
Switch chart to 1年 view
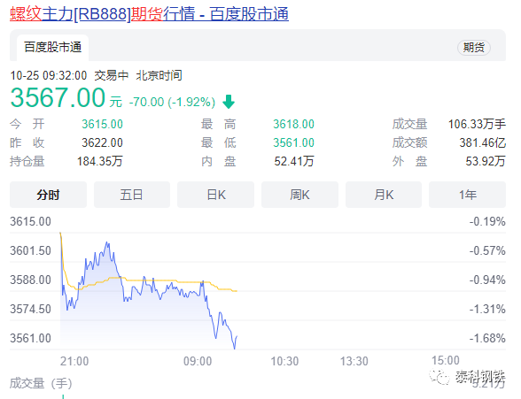point(468,195)
